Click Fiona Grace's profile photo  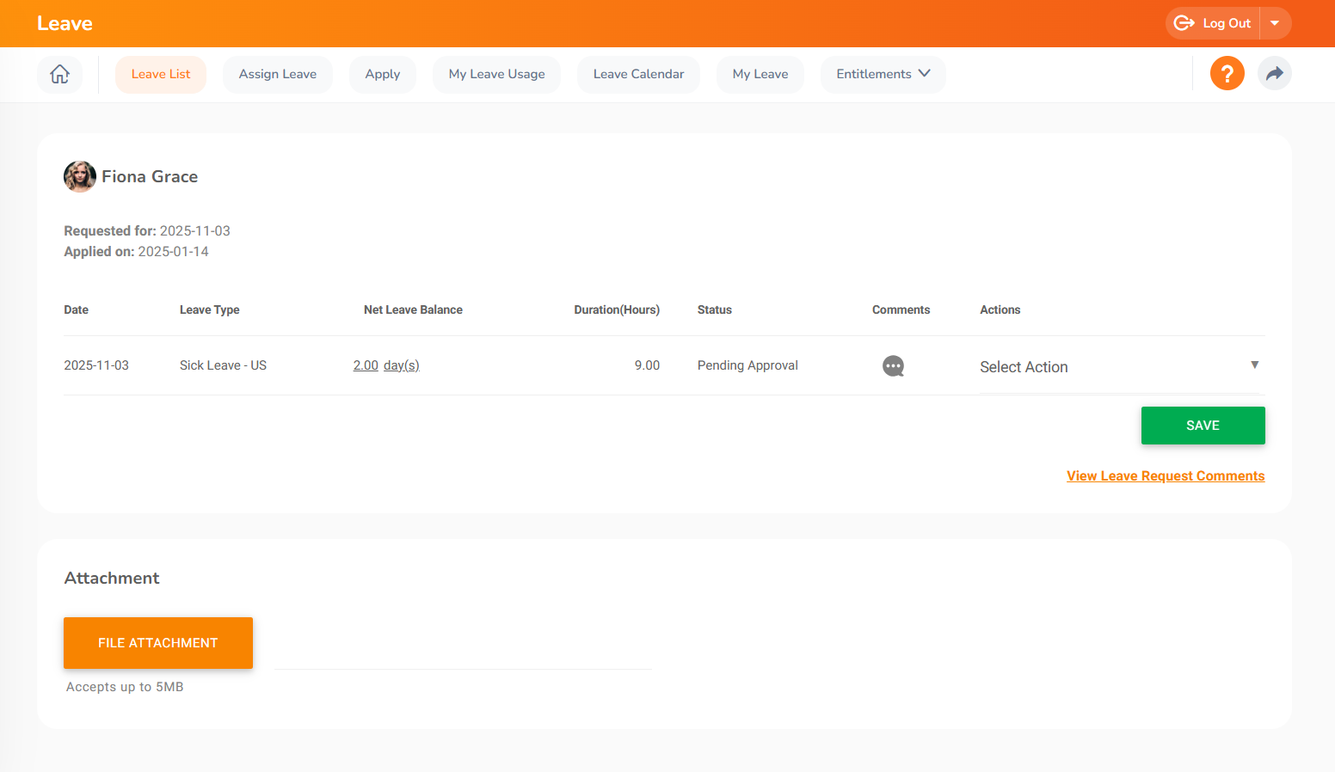coord(79,176)
